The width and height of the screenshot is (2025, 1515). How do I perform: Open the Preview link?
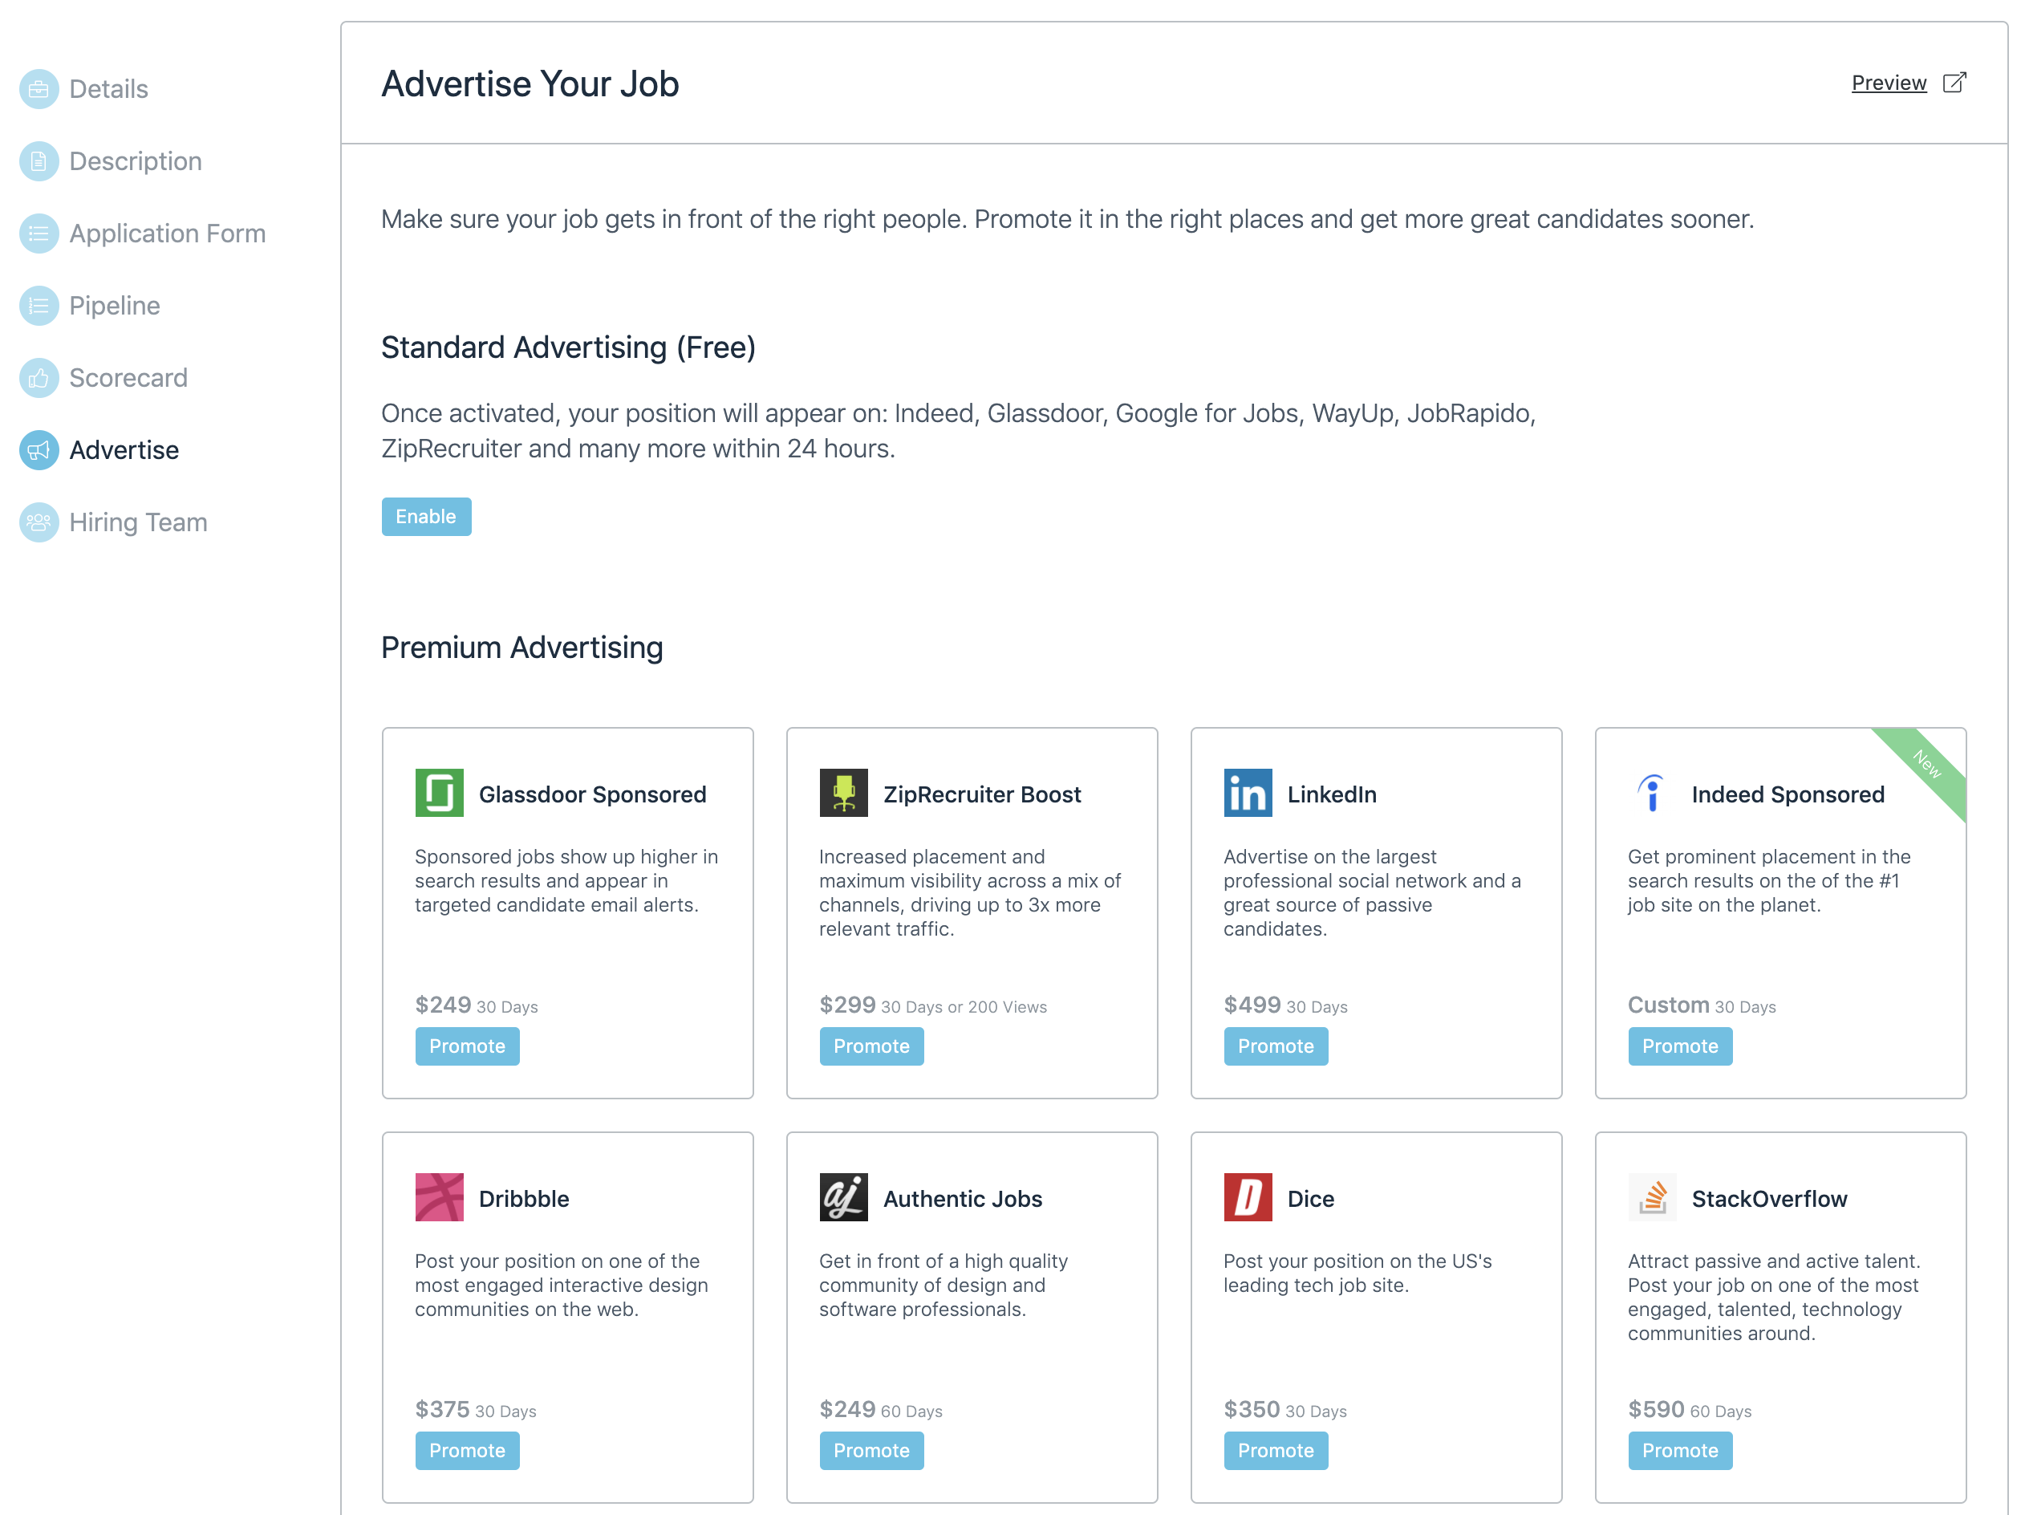pyautogui.click(x=1889, y=83)
